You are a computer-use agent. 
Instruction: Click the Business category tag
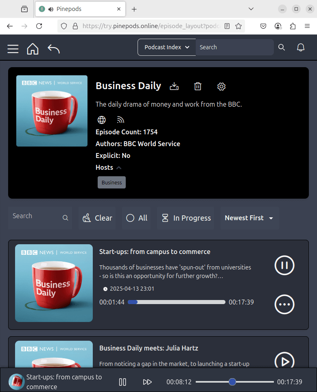tap(111, 182)
